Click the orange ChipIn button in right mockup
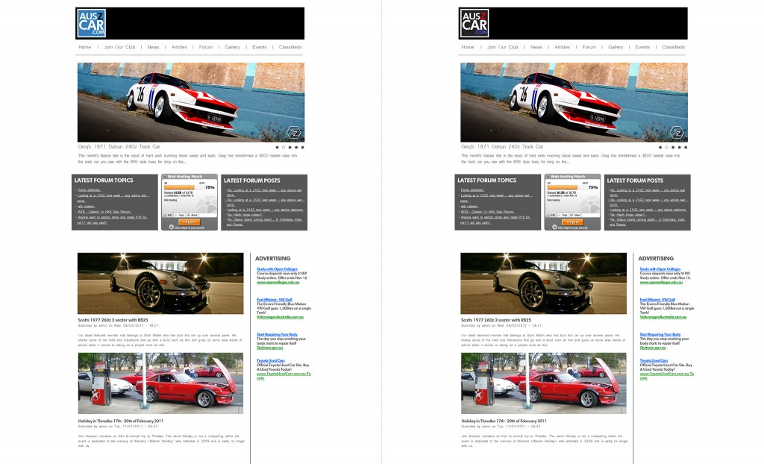The image size is (764, 464). (572, 222)
